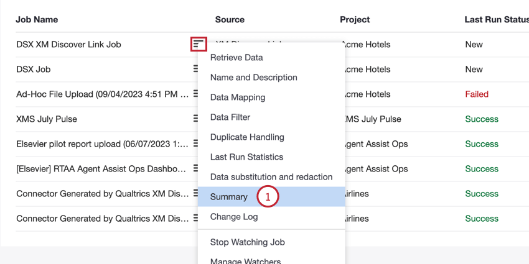The width and height of the screenshot is (529, 264).
Task: Open job menu icon for DSX XM Discover Link Job
Action: pyautogui.click(x=198, y=44)
